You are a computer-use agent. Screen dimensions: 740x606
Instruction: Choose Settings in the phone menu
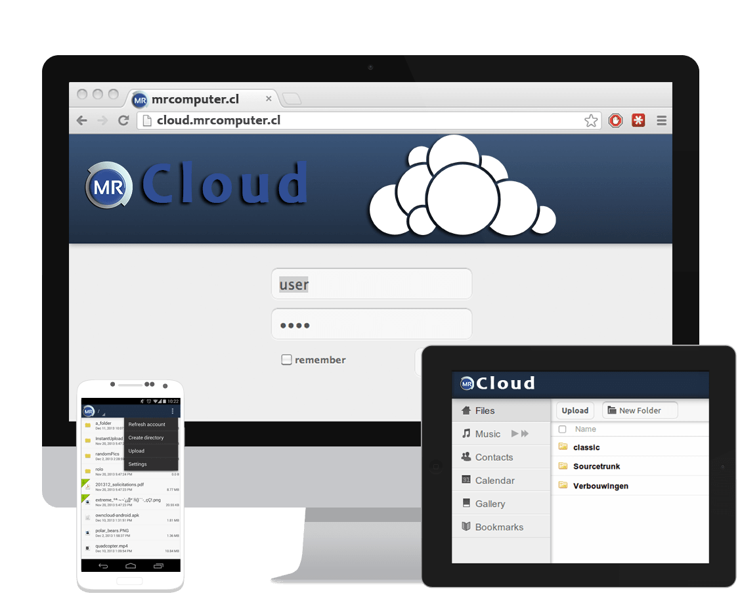click(x=151, y=464)
